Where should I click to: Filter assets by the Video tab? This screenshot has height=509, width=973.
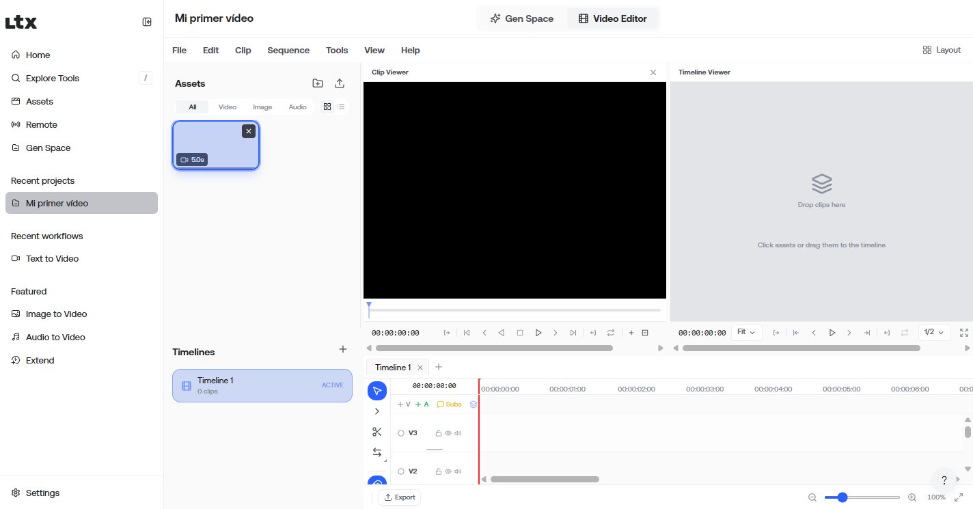pyautogui.click(x=228, y=107)
